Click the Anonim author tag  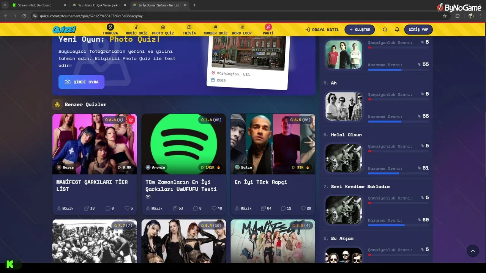[156, 167]
